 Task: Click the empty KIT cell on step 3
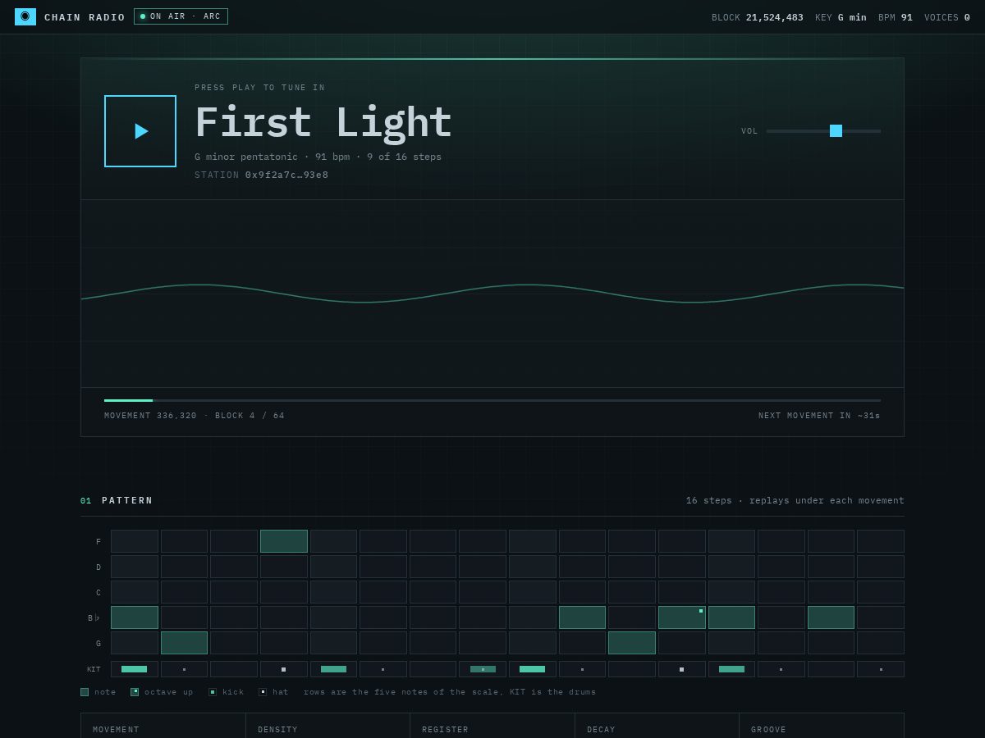(234, 669)
